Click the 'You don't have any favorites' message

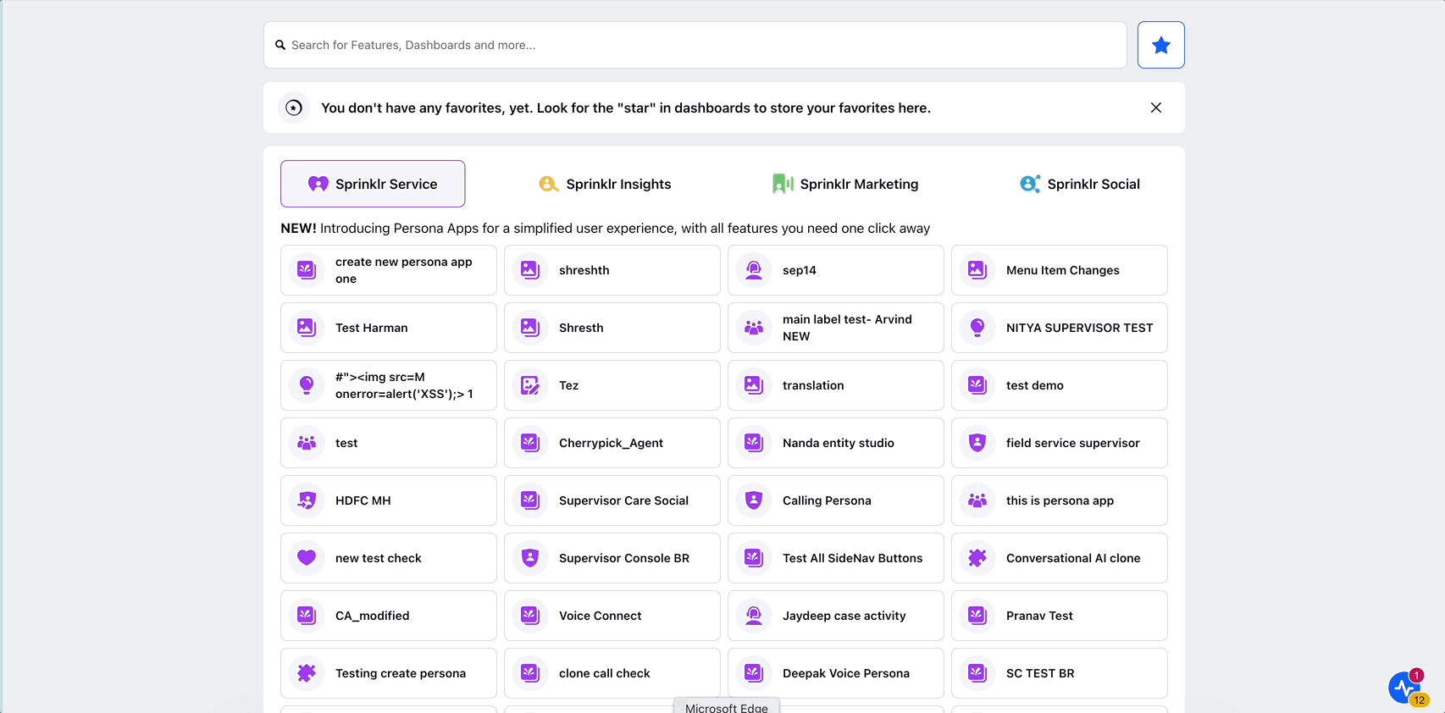pyautogui.click(x=626, y=108)
